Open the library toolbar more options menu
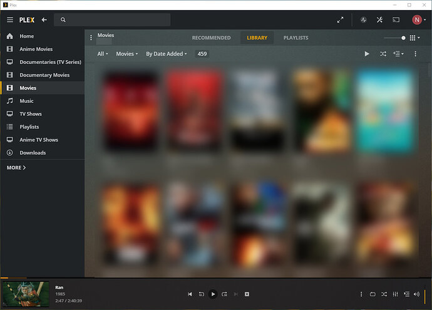The width and height of the screenshot is (432, 310). (415, 54)
